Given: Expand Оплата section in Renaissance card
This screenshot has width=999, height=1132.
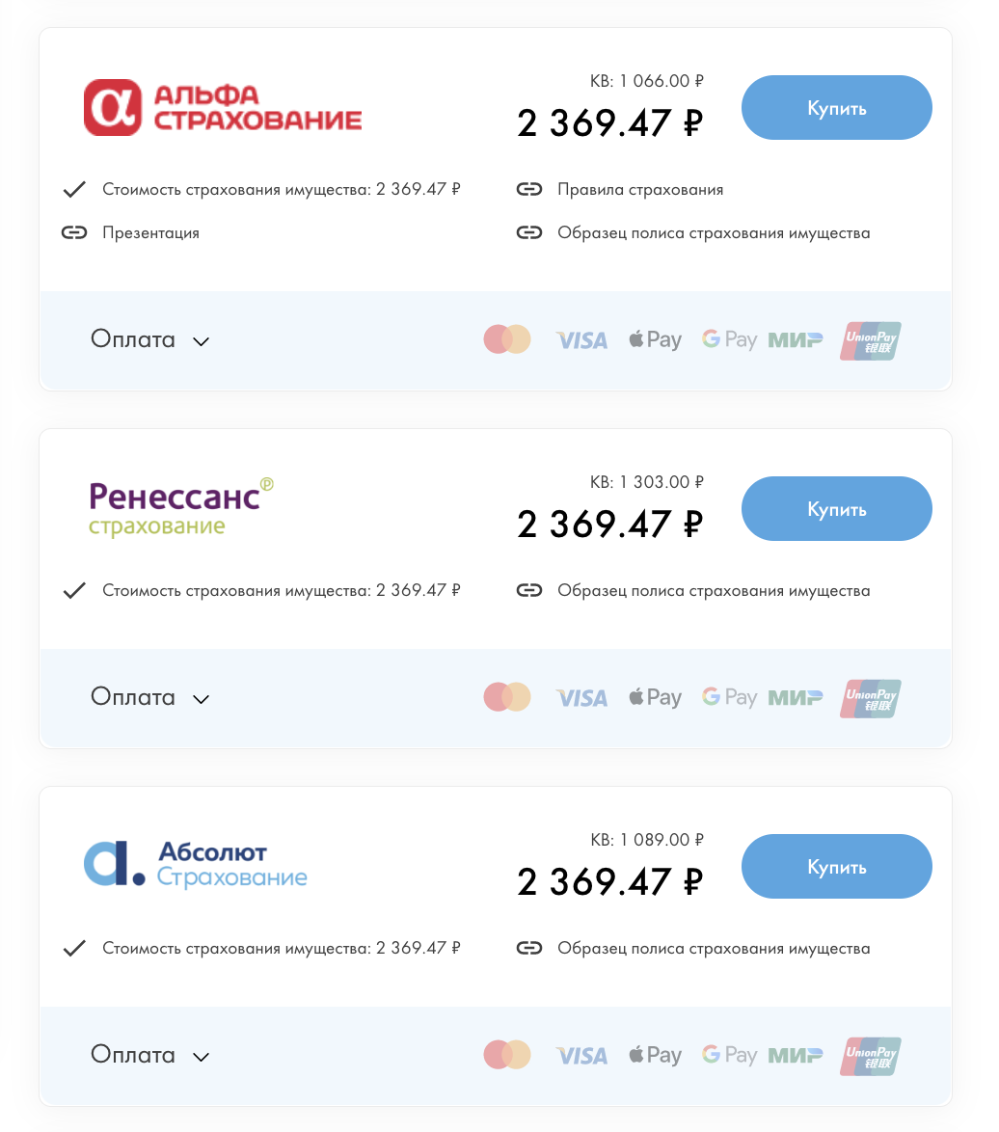Looking at the screenshot, I should coord(150,697).
